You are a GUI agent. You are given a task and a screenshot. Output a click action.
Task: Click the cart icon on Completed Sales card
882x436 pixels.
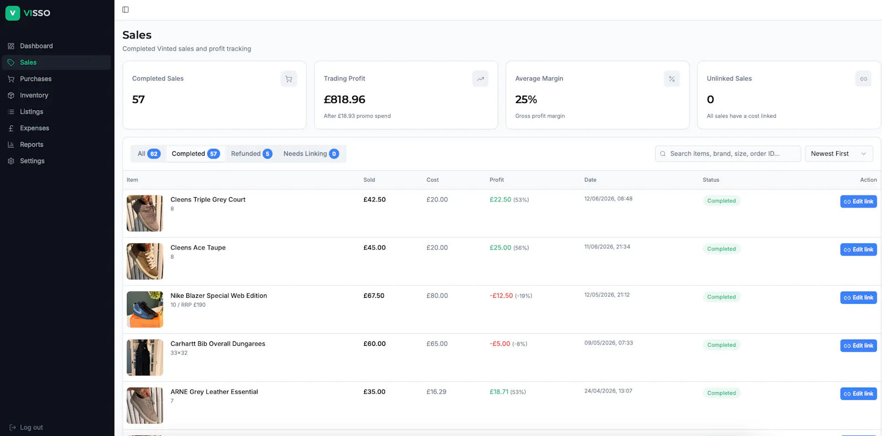289,79
